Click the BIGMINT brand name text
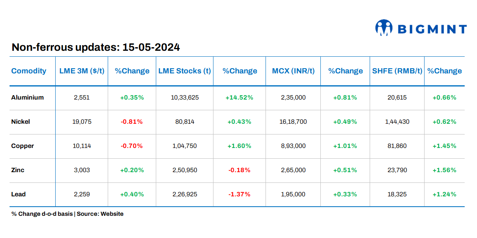The height and width of the screenshot is (238, 477). [x=432, y=29]
